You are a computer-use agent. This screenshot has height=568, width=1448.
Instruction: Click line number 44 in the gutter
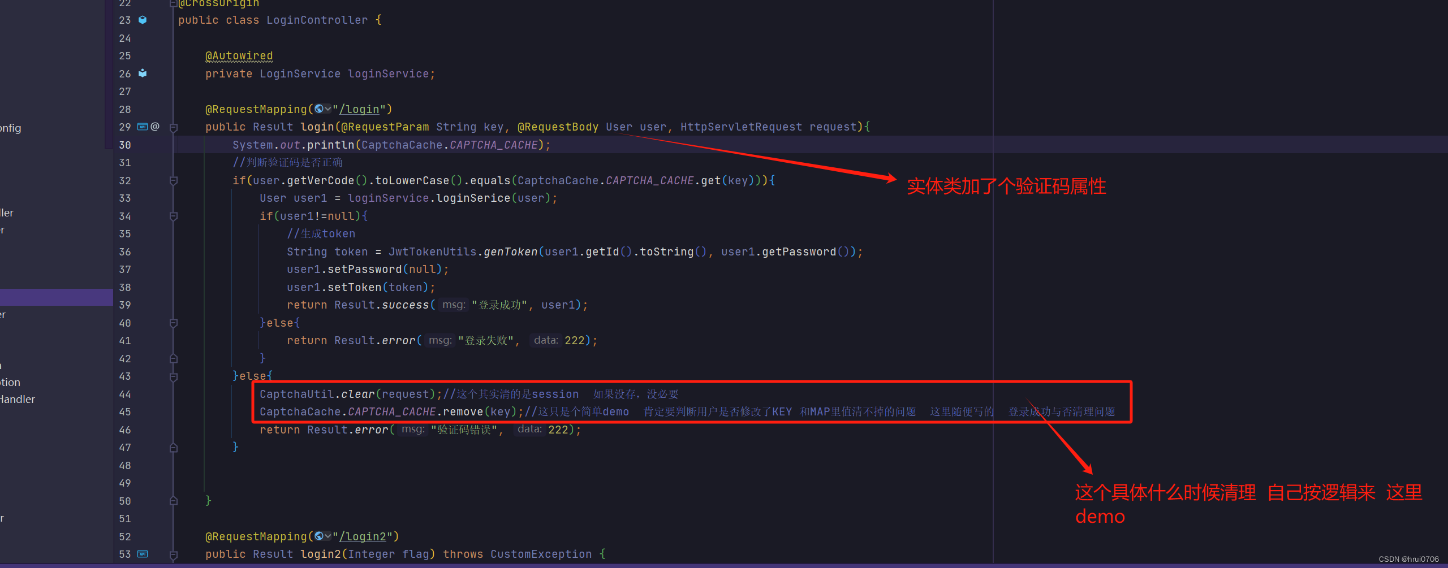pyautogui.click(x=125, y=394)
